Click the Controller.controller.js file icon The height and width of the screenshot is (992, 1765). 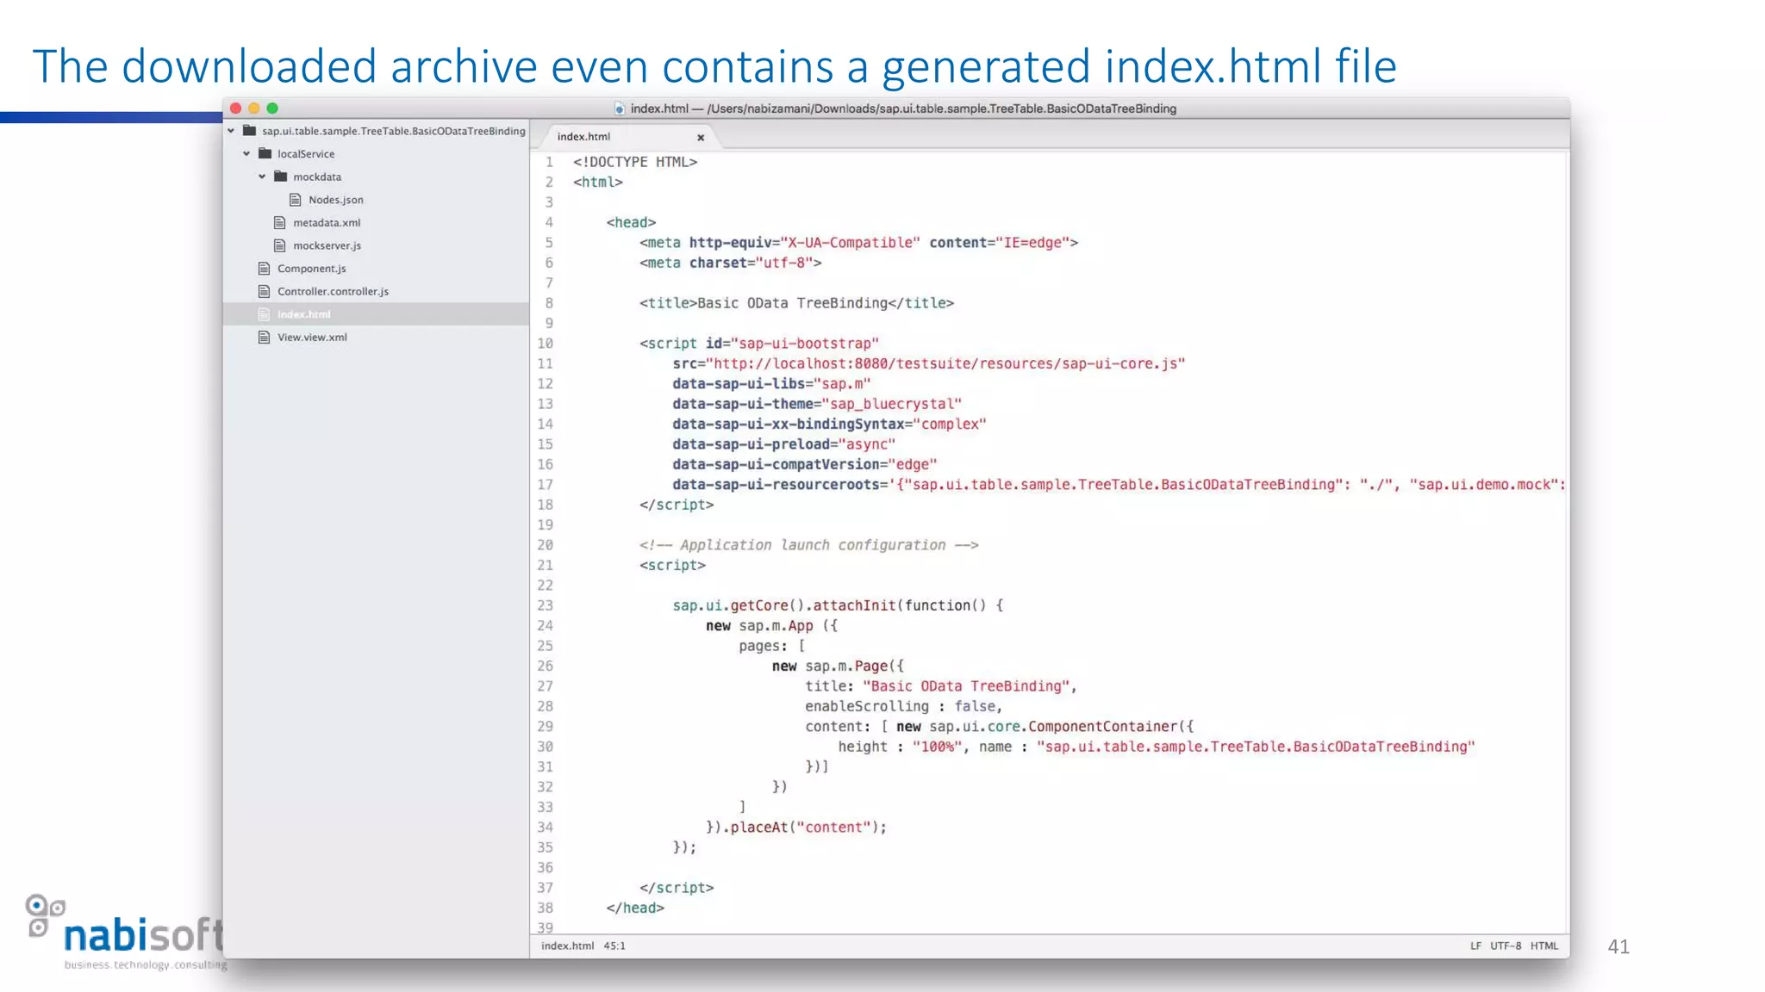tap(265, 291)
